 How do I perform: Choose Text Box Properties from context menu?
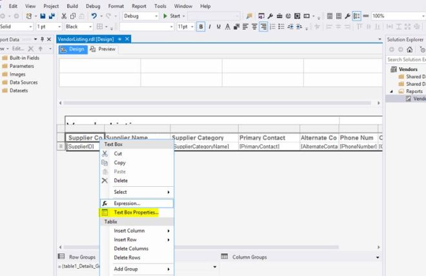(x=136, y=212)
